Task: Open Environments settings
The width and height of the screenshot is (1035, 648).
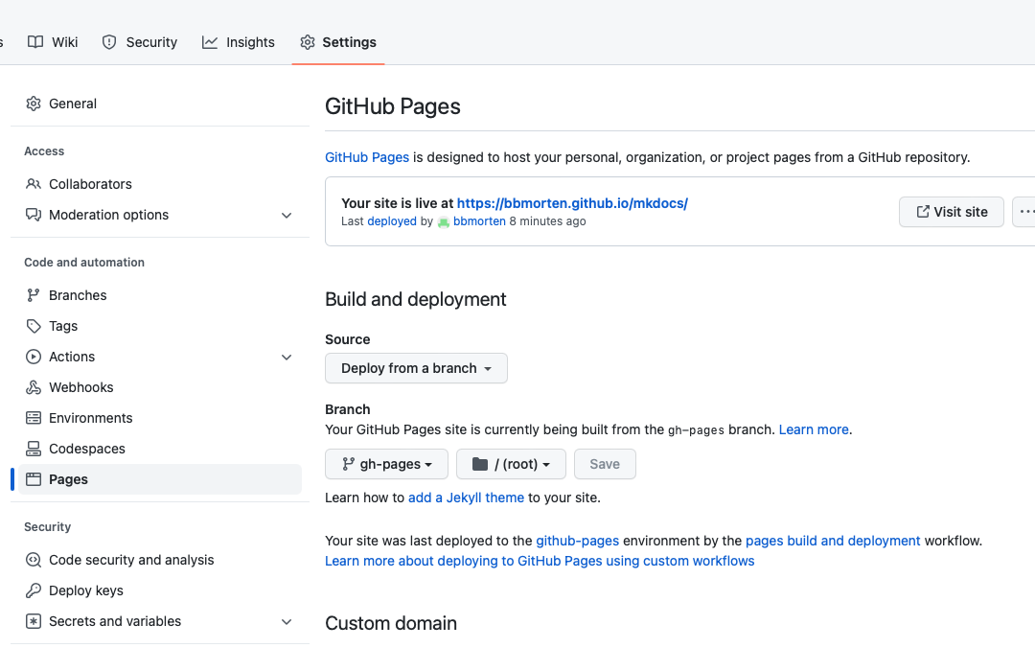Action: [x=160, y=418]
